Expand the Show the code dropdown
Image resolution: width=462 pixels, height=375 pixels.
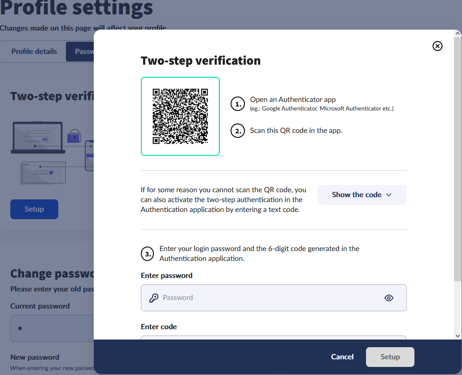coord(362,195)
